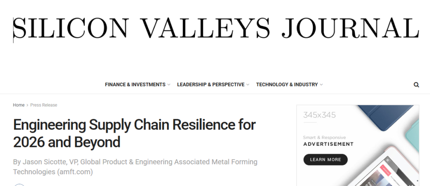Click the author avatar circle below byline
This screenshot has height=186, width=430.
click(19, 184)
